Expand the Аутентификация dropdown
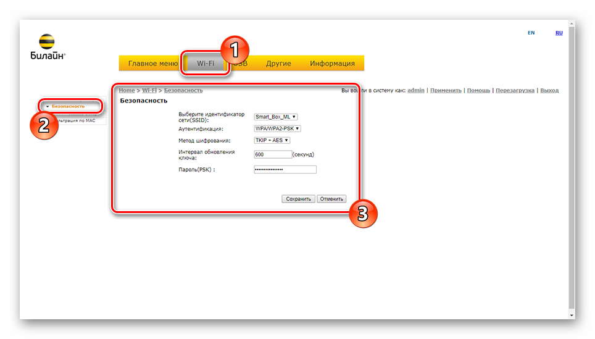Image resolution: width=595 pixels, height=339 pixels. tap(277, 128)
